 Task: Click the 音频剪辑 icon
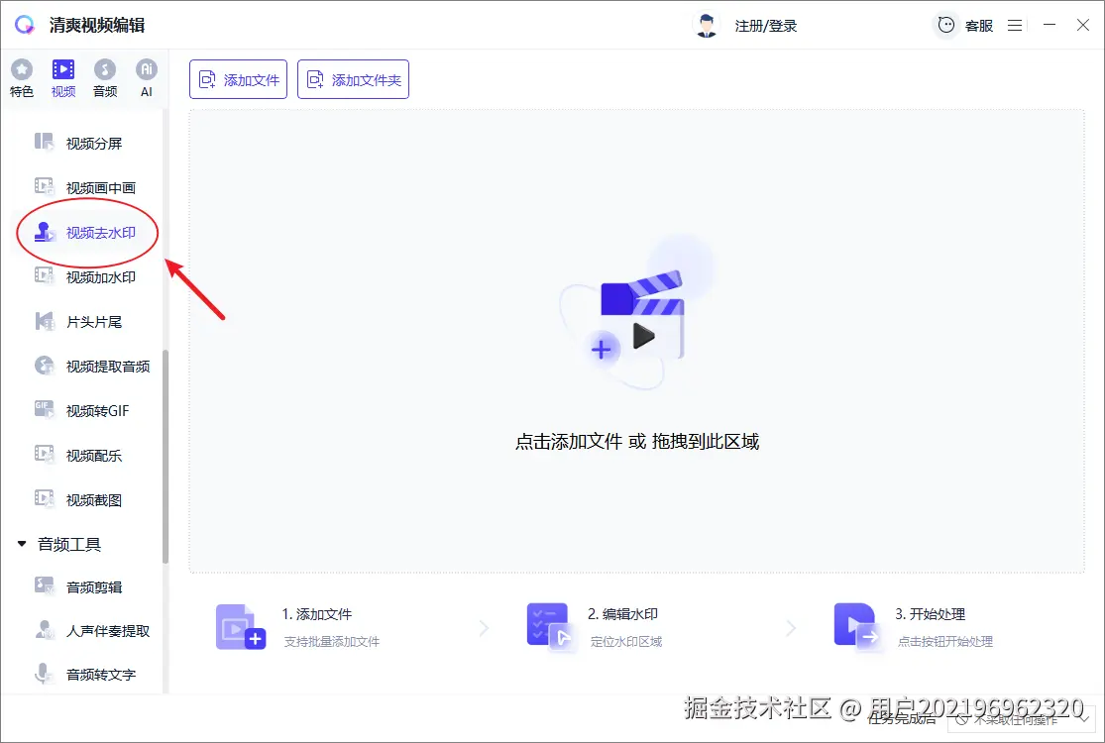coord(45,585)
